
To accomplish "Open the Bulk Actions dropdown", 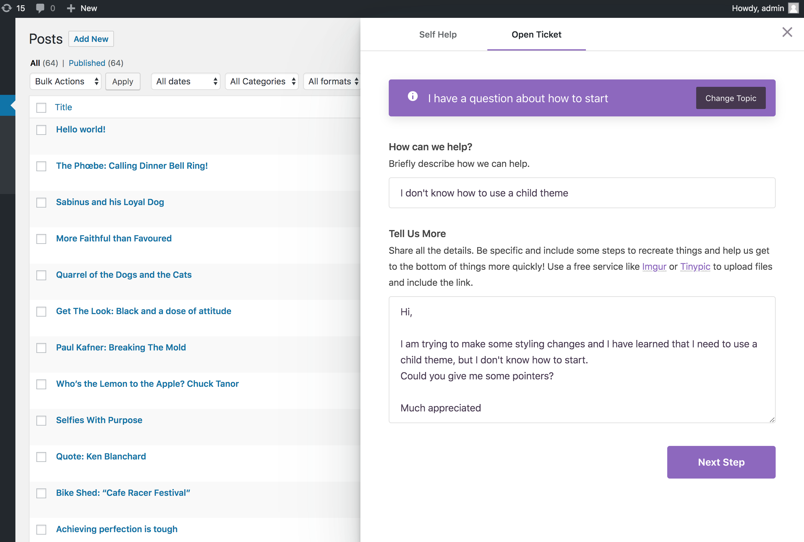I will point(66,81).
